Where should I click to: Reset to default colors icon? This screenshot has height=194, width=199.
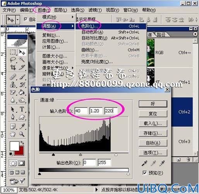pos(11,154)
